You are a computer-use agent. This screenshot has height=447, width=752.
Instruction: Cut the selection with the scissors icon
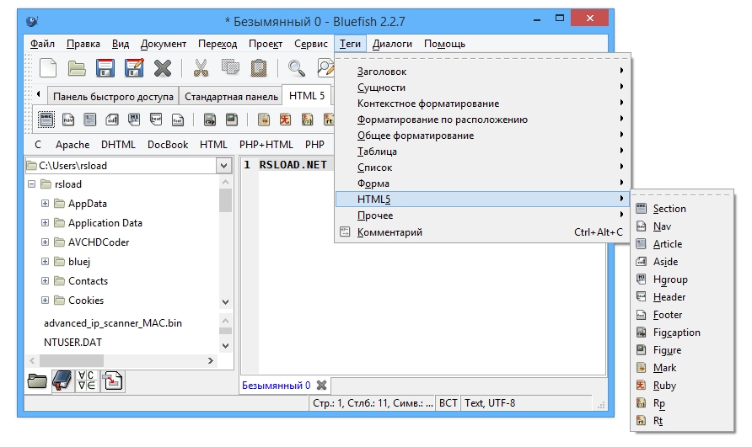pos(201,68)
